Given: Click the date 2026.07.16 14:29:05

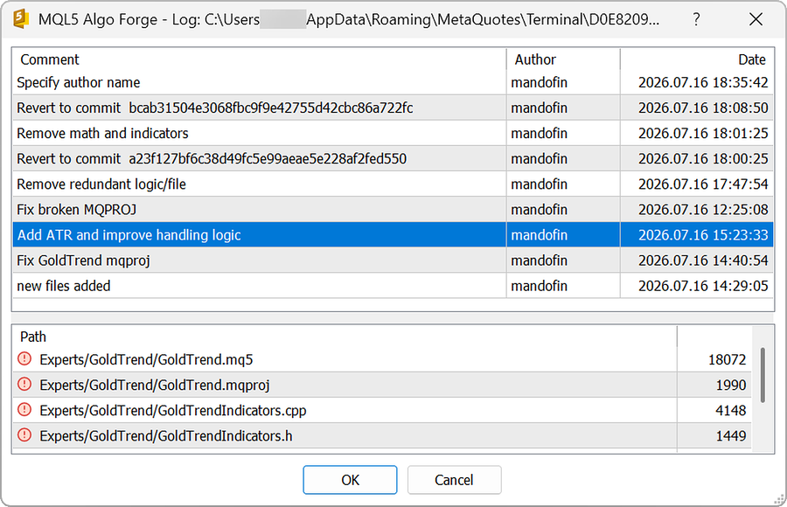Looking at the screenshot, I should 703,286.
